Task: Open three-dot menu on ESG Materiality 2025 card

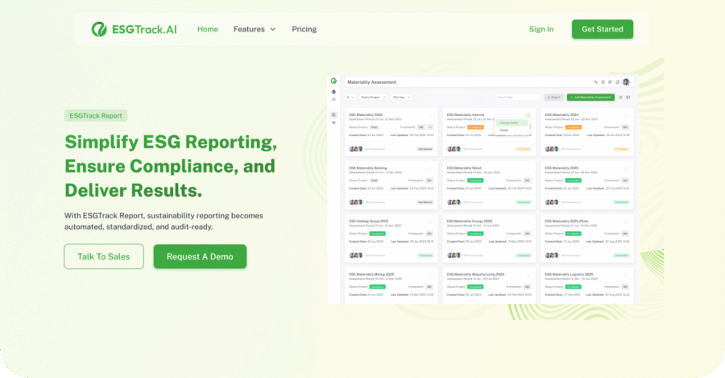Action: (x=430, y=115)
